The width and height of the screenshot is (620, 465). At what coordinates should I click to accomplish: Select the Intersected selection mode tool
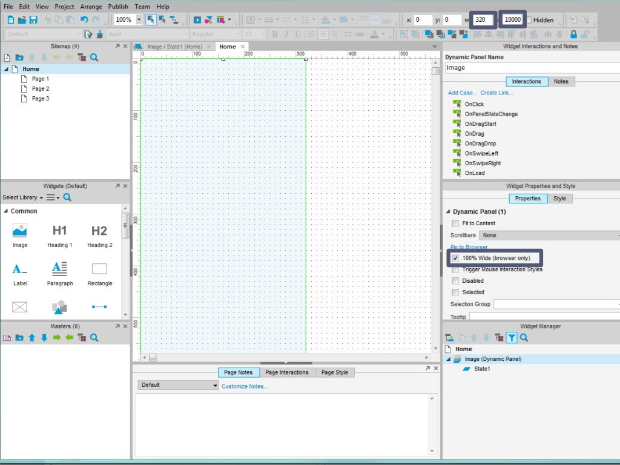pyautogui.click(x=151, y=19)
